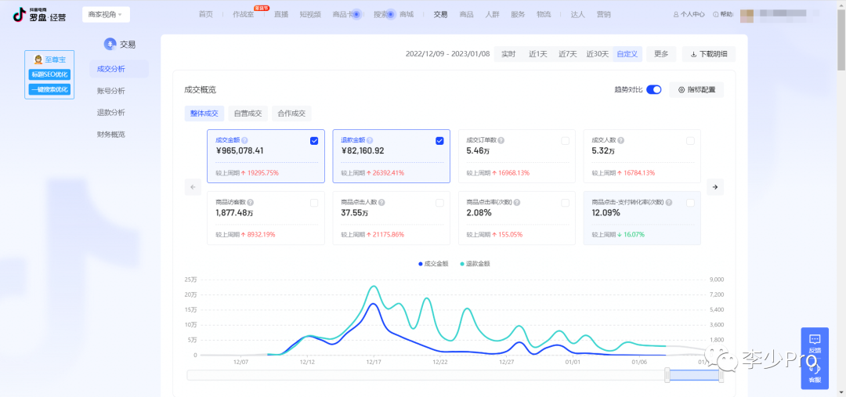Click the blurred account avatar
Viewport: 846px width, 397px height.
click(747, 15)
